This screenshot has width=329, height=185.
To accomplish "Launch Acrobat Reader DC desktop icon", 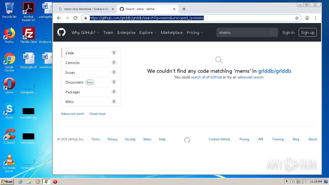I will (x=29, y=12).
